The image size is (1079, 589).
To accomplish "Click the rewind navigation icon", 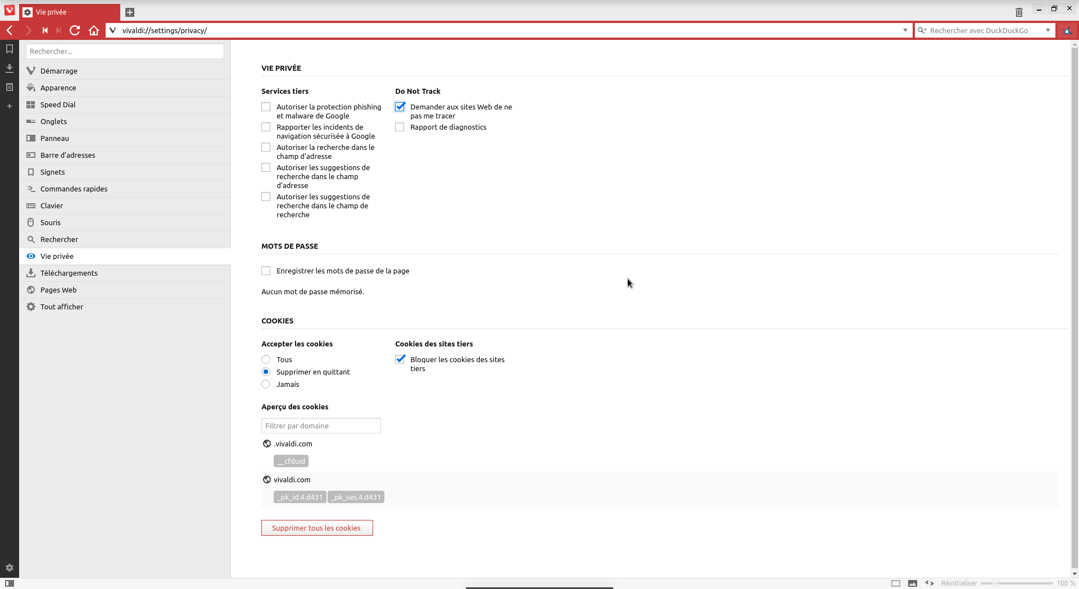I will [x=45, y=30].
